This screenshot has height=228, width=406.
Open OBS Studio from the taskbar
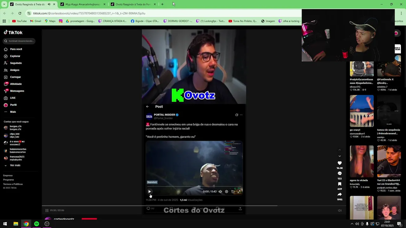click(47, 224)
